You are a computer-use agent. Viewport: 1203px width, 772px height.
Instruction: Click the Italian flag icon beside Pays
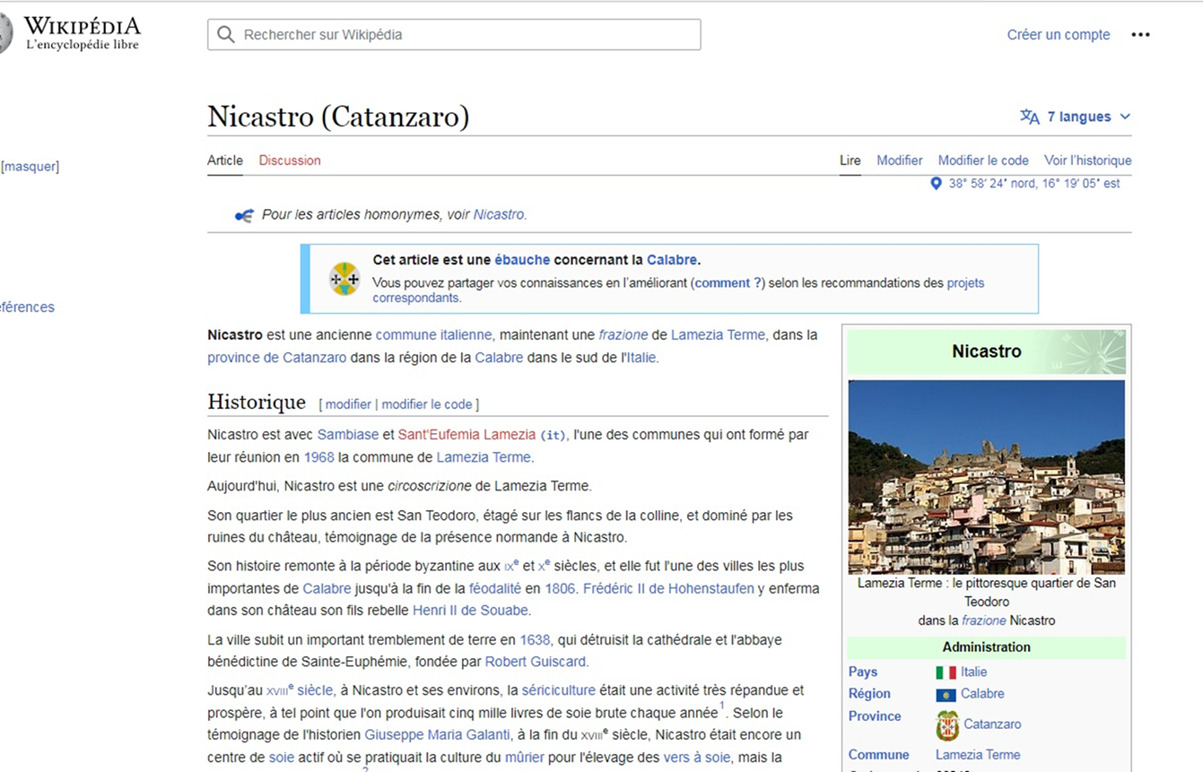tap(946, 672)
